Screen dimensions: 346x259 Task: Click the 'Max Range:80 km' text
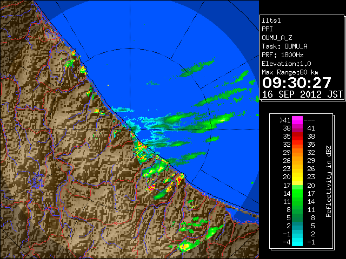pos(290,72)
